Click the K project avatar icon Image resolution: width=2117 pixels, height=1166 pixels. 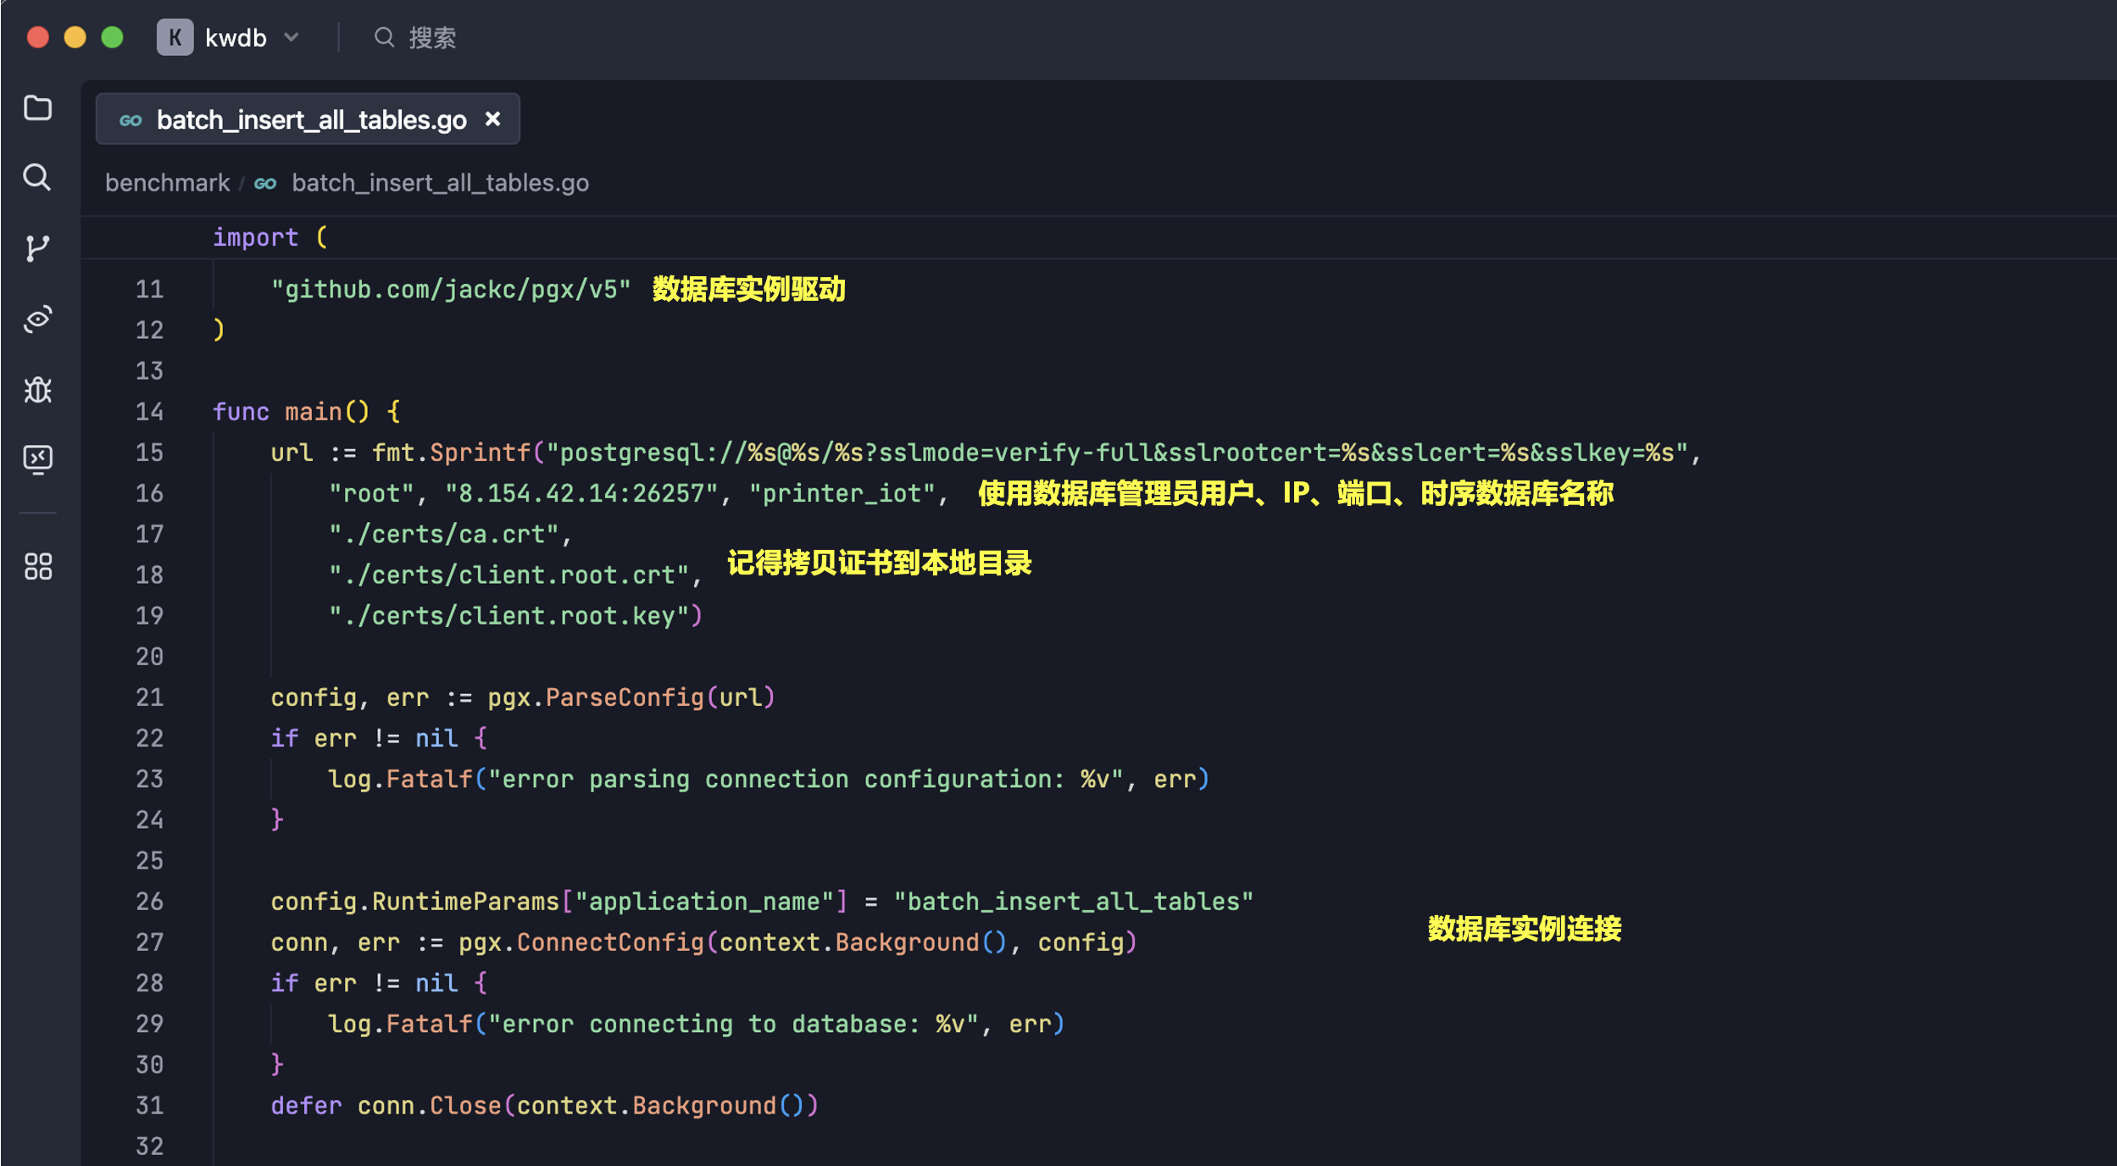pos(175,37)
